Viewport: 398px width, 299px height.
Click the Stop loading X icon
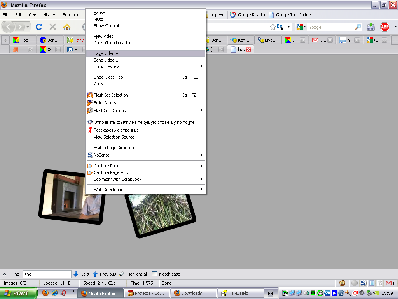point(53,27)
